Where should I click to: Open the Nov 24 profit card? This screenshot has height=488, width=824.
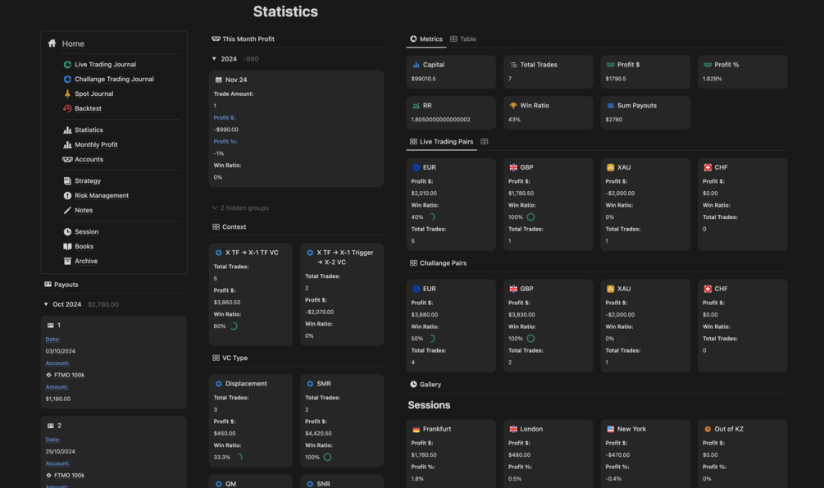pyautogui.click(x=296, y=129)
